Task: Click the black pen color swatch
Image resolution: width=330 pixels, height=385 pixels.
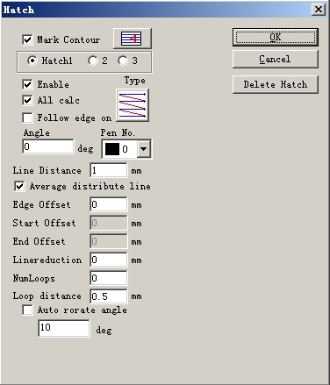Action: pos(112,149)
